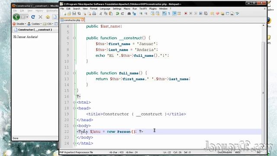Toggle INS insert mode in status bar
This screenshot has width=277, height=156.
258,152
